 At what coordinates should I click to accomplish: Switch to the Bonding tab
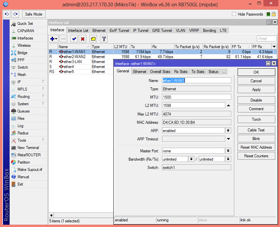(209, 31)
